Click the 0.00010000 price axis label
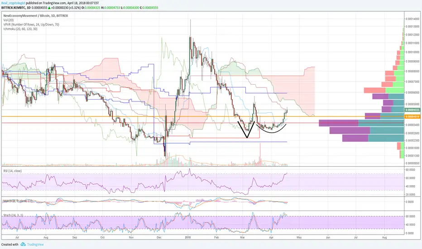 point(413,52)
